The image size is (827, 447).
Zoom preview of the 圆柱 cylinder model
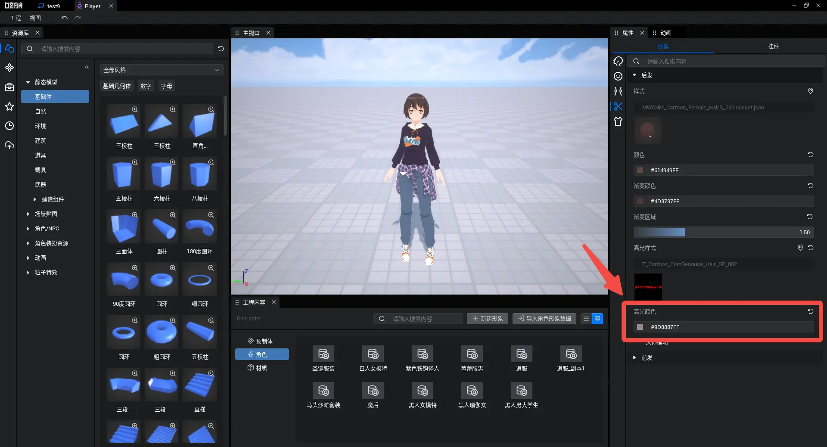pyautogui.click(x=173, y=214)
